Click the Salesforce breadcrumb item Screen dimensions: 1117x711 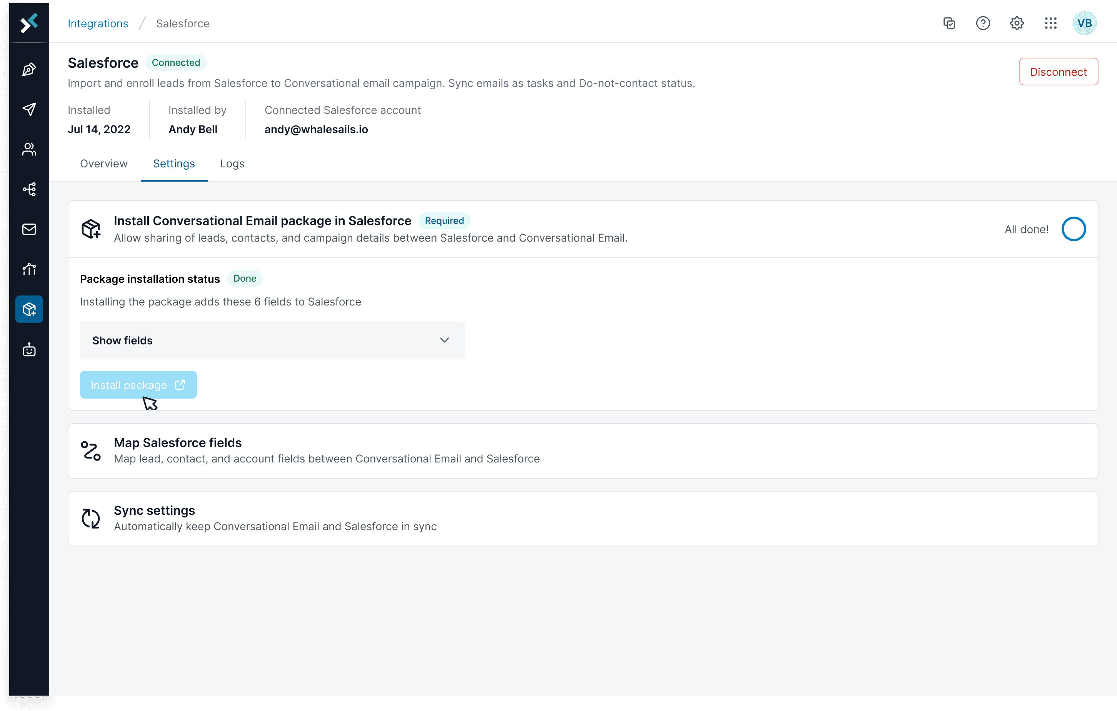point(183,23)
